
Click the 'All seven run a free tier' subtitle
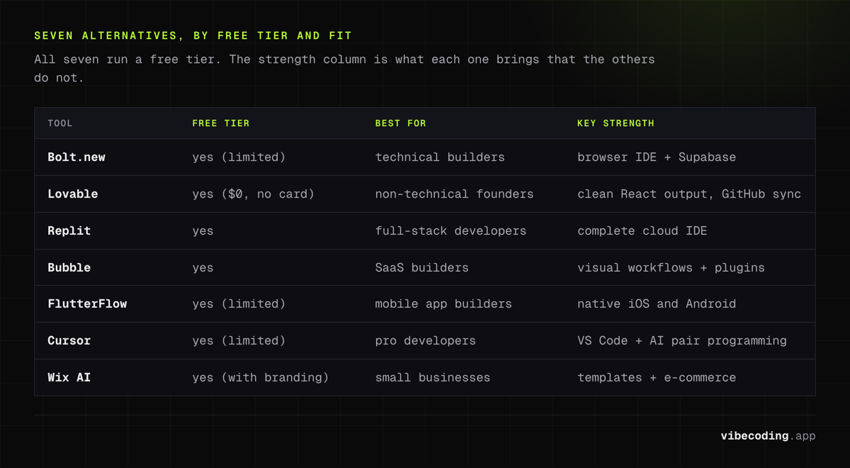[x=344, y=68]
